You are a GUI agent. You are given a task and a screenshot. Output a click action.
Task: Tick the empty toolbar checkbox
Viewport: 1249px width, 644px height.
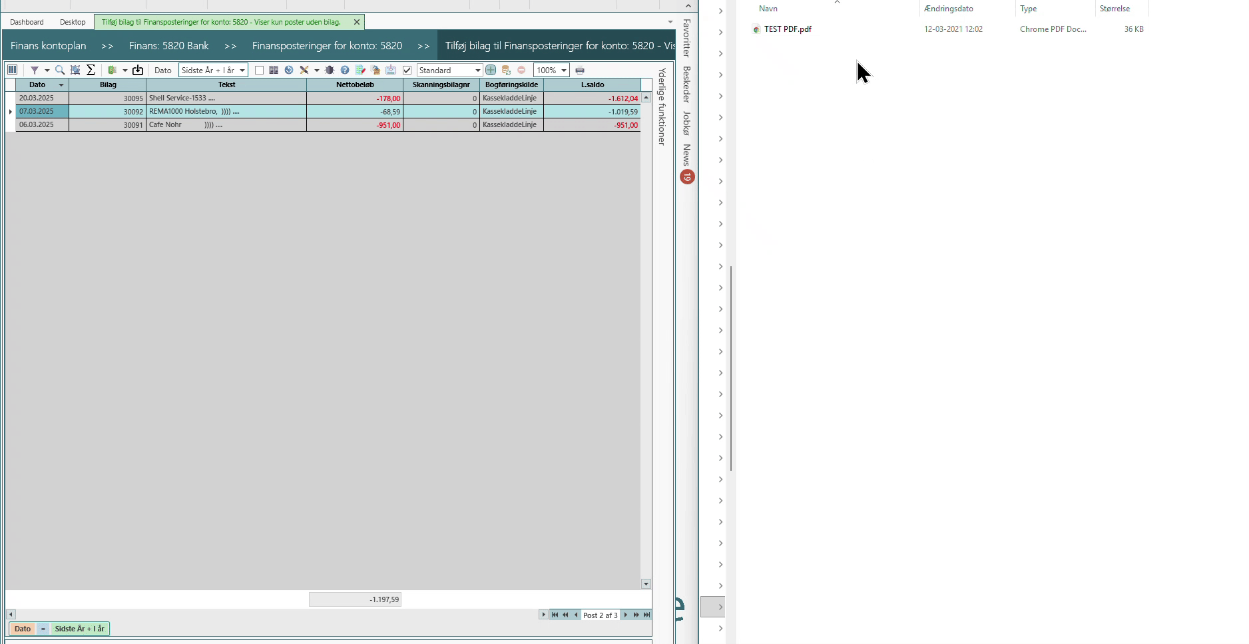tap(259, 70)
